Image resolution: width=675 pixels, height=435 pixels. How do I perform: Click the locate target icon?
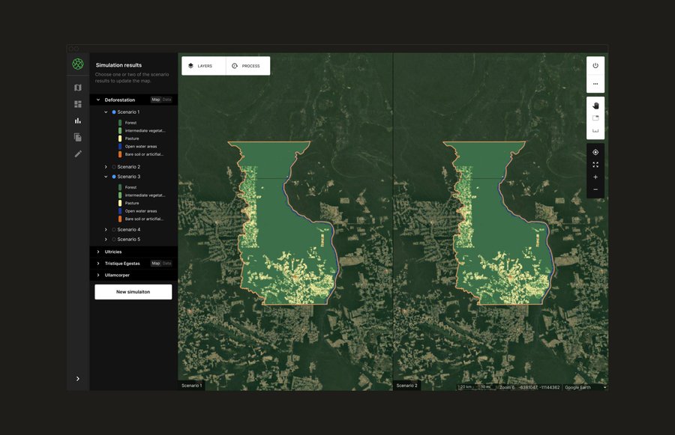595,152
